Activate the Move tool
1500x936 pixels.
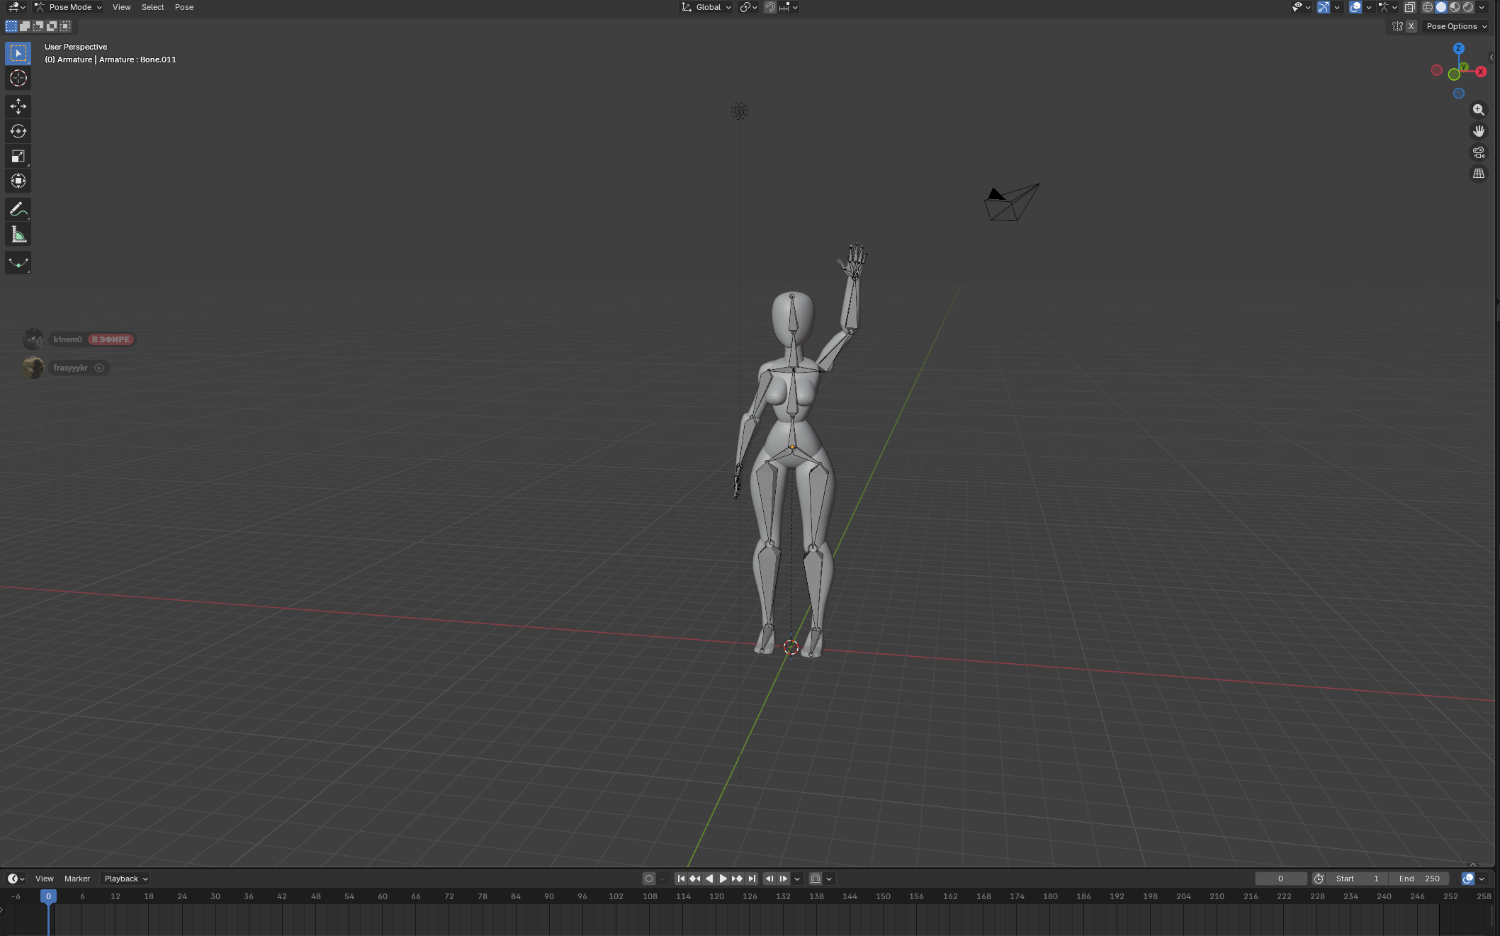18,106
